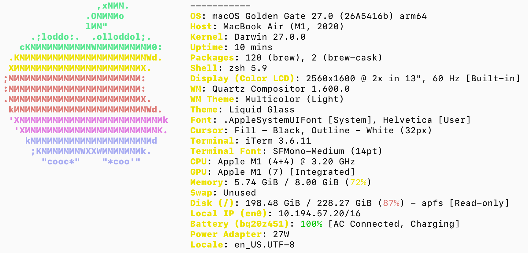Click the Local IP address 10.194.57.20/16

(x=319, y=213)
